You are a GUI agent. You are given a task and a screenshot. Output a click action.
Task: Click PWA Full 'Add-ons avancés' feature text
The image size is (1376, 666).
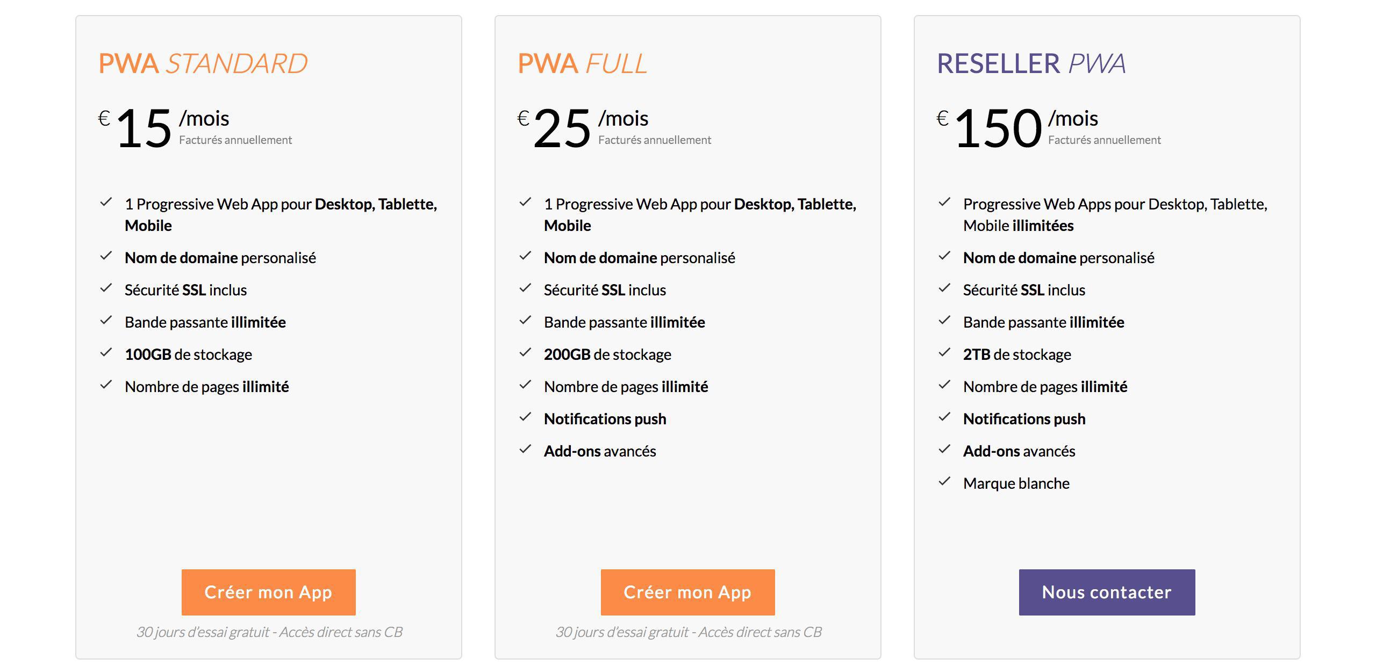[600, 451]
